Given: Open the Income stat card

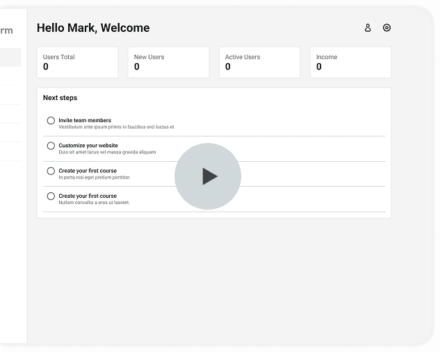Looking at the screenshot, I should (x=351, y=62).
